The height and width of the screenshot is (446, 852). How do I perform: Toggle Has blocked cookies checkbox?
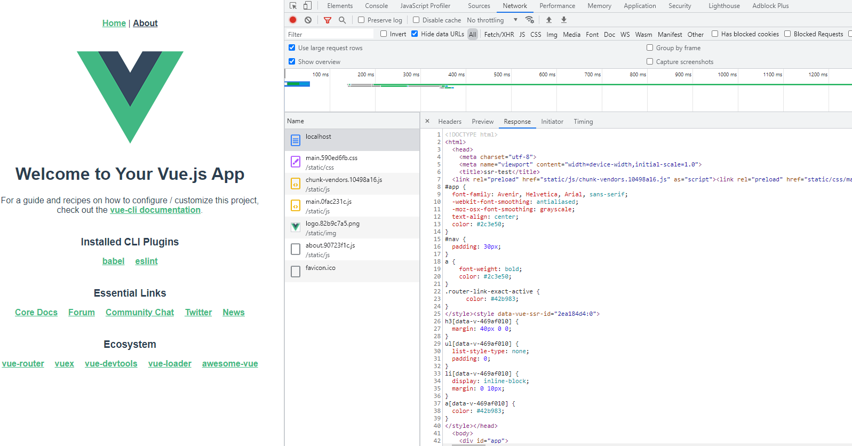coord(715,34)
